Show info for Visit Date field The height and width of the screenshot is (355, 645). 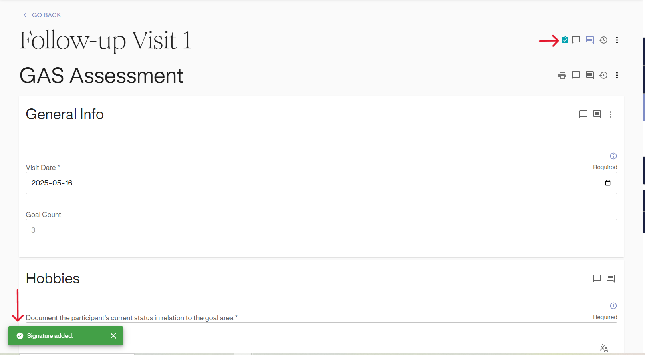[613, 156]
